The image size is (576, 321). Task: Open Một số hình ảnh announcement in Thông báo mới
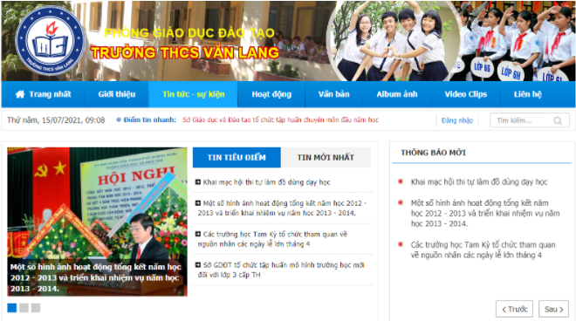click(485, 213)
